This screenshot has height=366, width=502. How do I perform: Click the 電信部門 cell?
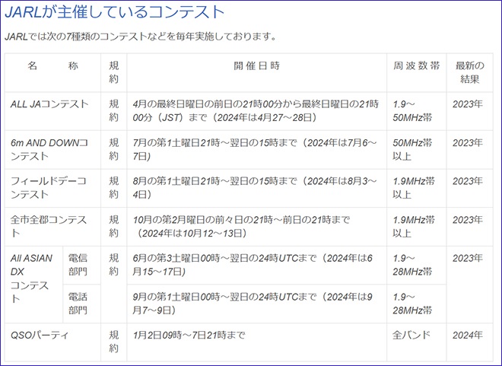[82, 265]
